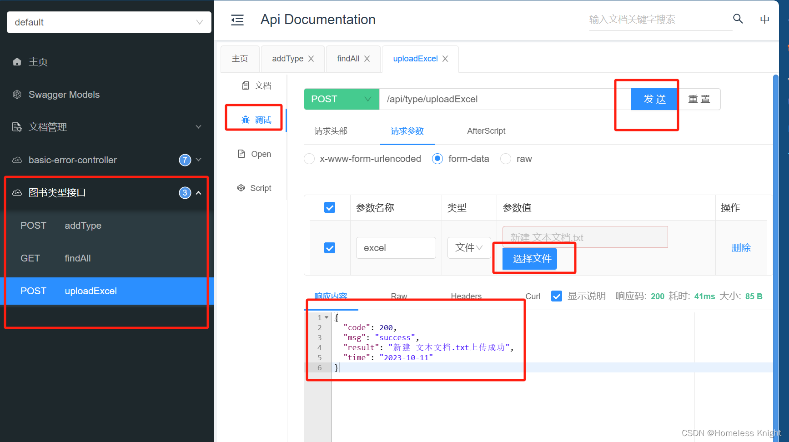Screen dimensions: 789x442
Task: Click the response code value 200
Action: [658, 296]
